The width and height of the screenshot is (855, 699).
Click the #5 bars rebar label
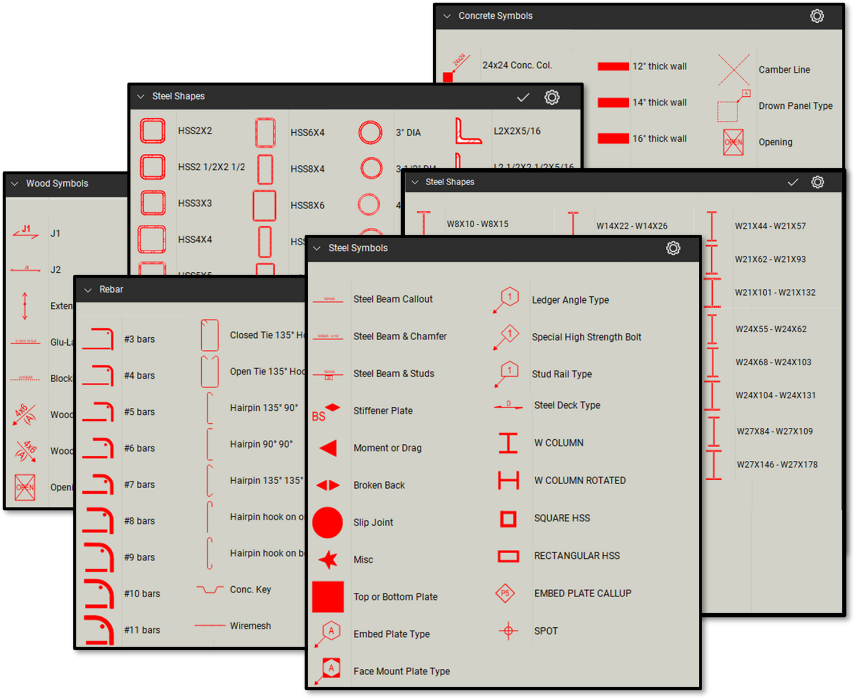click(x=140, y=412)
